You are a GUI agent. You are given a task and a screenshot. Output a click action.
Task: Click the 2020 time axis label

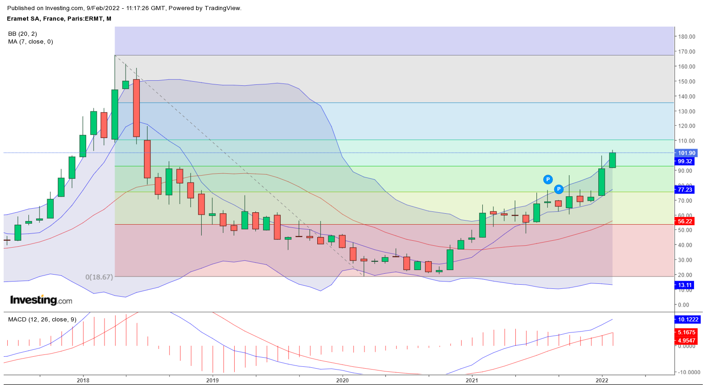342,381
